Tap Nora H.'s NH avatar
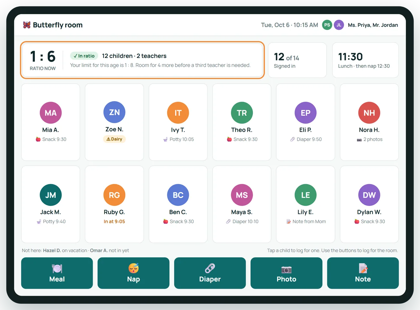Screen dimensions: 420x310 pyautogui.click(x=369, y=113)
